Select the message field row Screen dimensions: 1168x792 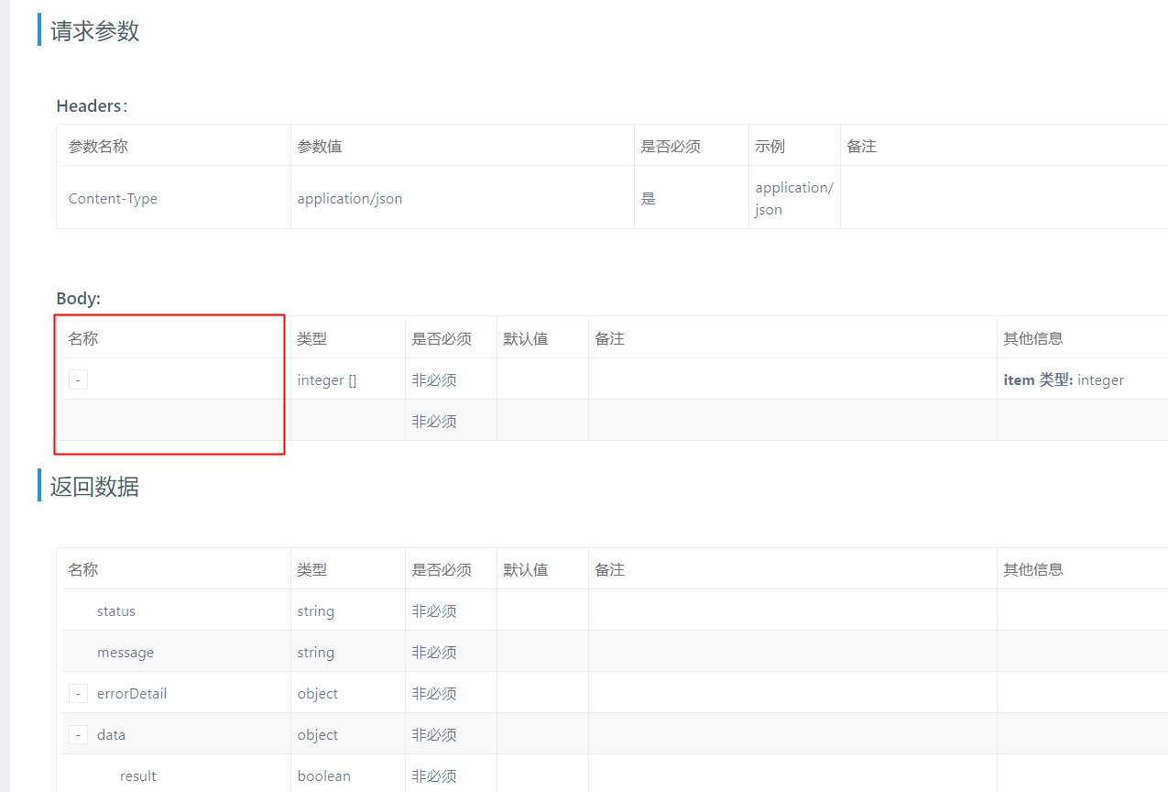126,652
